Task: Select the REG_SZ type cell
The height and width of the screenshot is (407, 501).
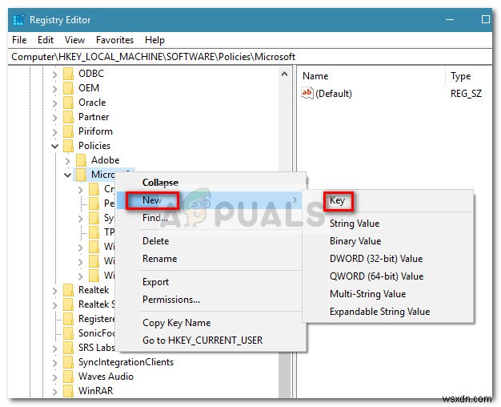Action: [466, 94]
